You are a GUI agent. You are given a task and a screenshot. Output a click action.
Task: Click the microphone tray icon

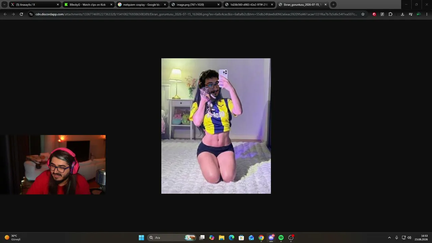(397, 238)
